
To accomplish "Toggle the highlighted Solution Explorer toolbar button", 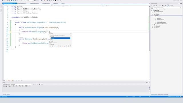I will tap(168, 5).
